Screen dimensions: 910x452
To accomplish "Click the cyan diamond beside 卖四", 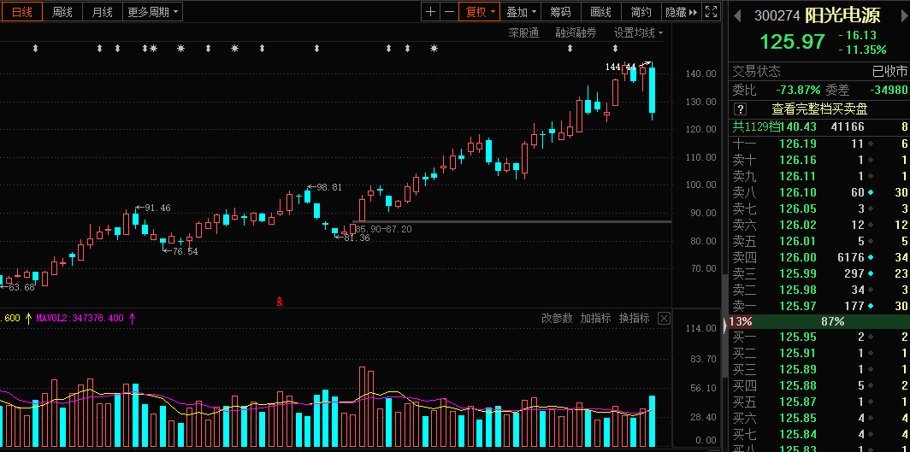I will (x=871, y=257).
